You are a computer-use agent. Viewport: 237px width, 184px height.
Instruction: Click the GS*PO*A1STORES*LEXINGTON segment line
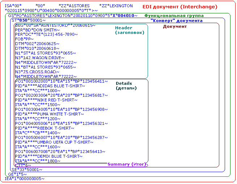click(72, 16)
